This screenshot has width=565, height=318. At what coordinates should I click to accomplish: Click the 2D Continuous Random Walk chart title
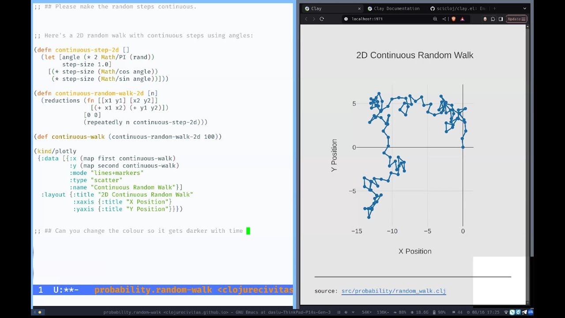(414, 55)
